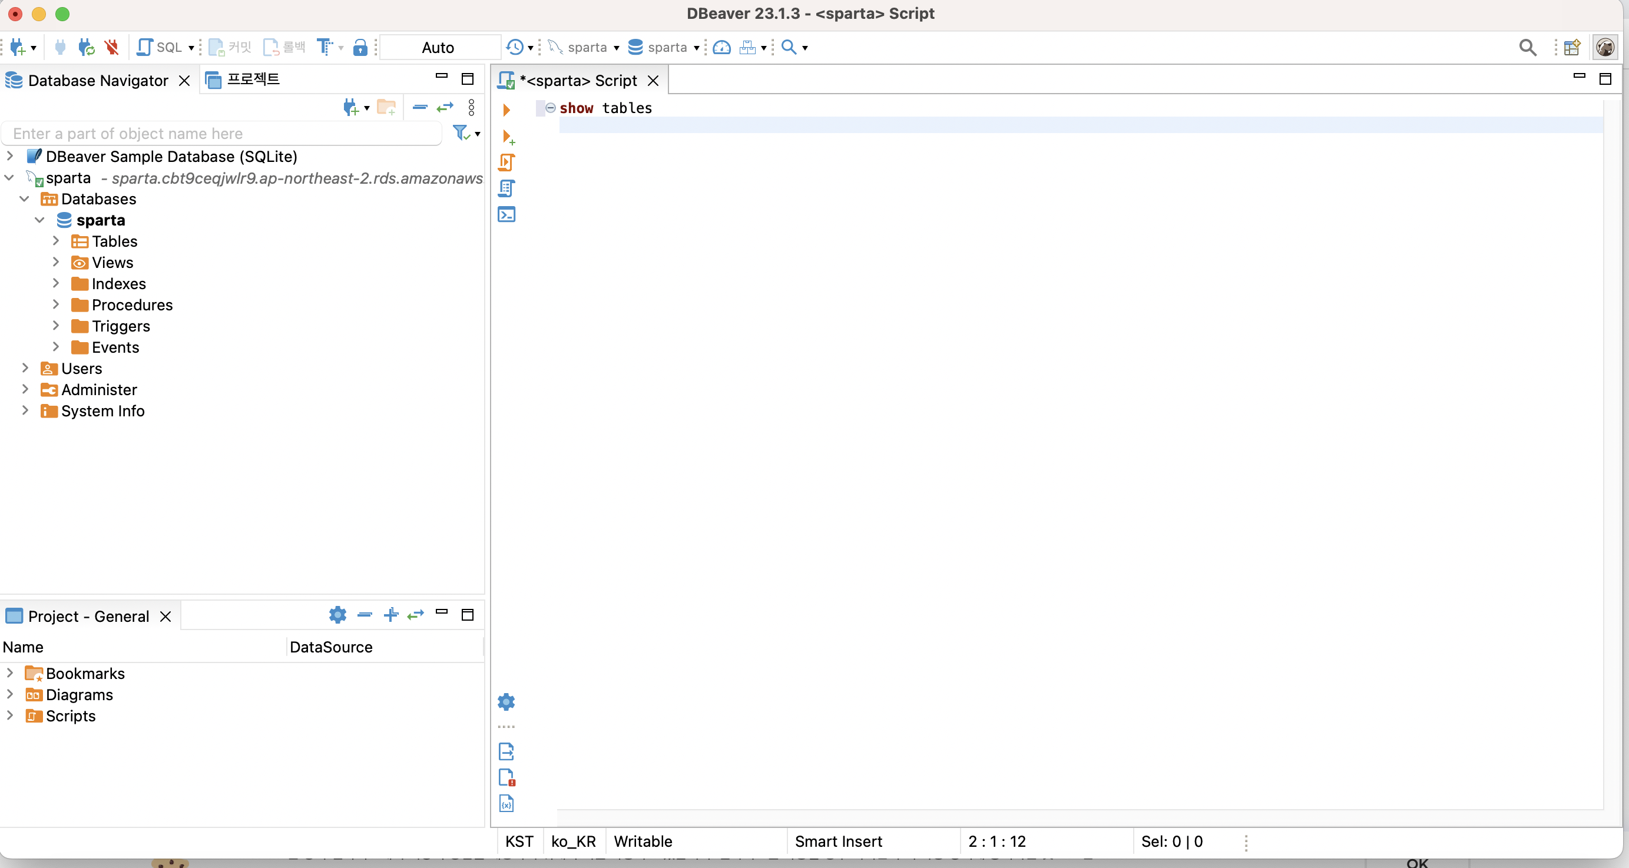Click the lock icon in toolbar
This screenshot has width=1629, height=868.
[360, 48]
